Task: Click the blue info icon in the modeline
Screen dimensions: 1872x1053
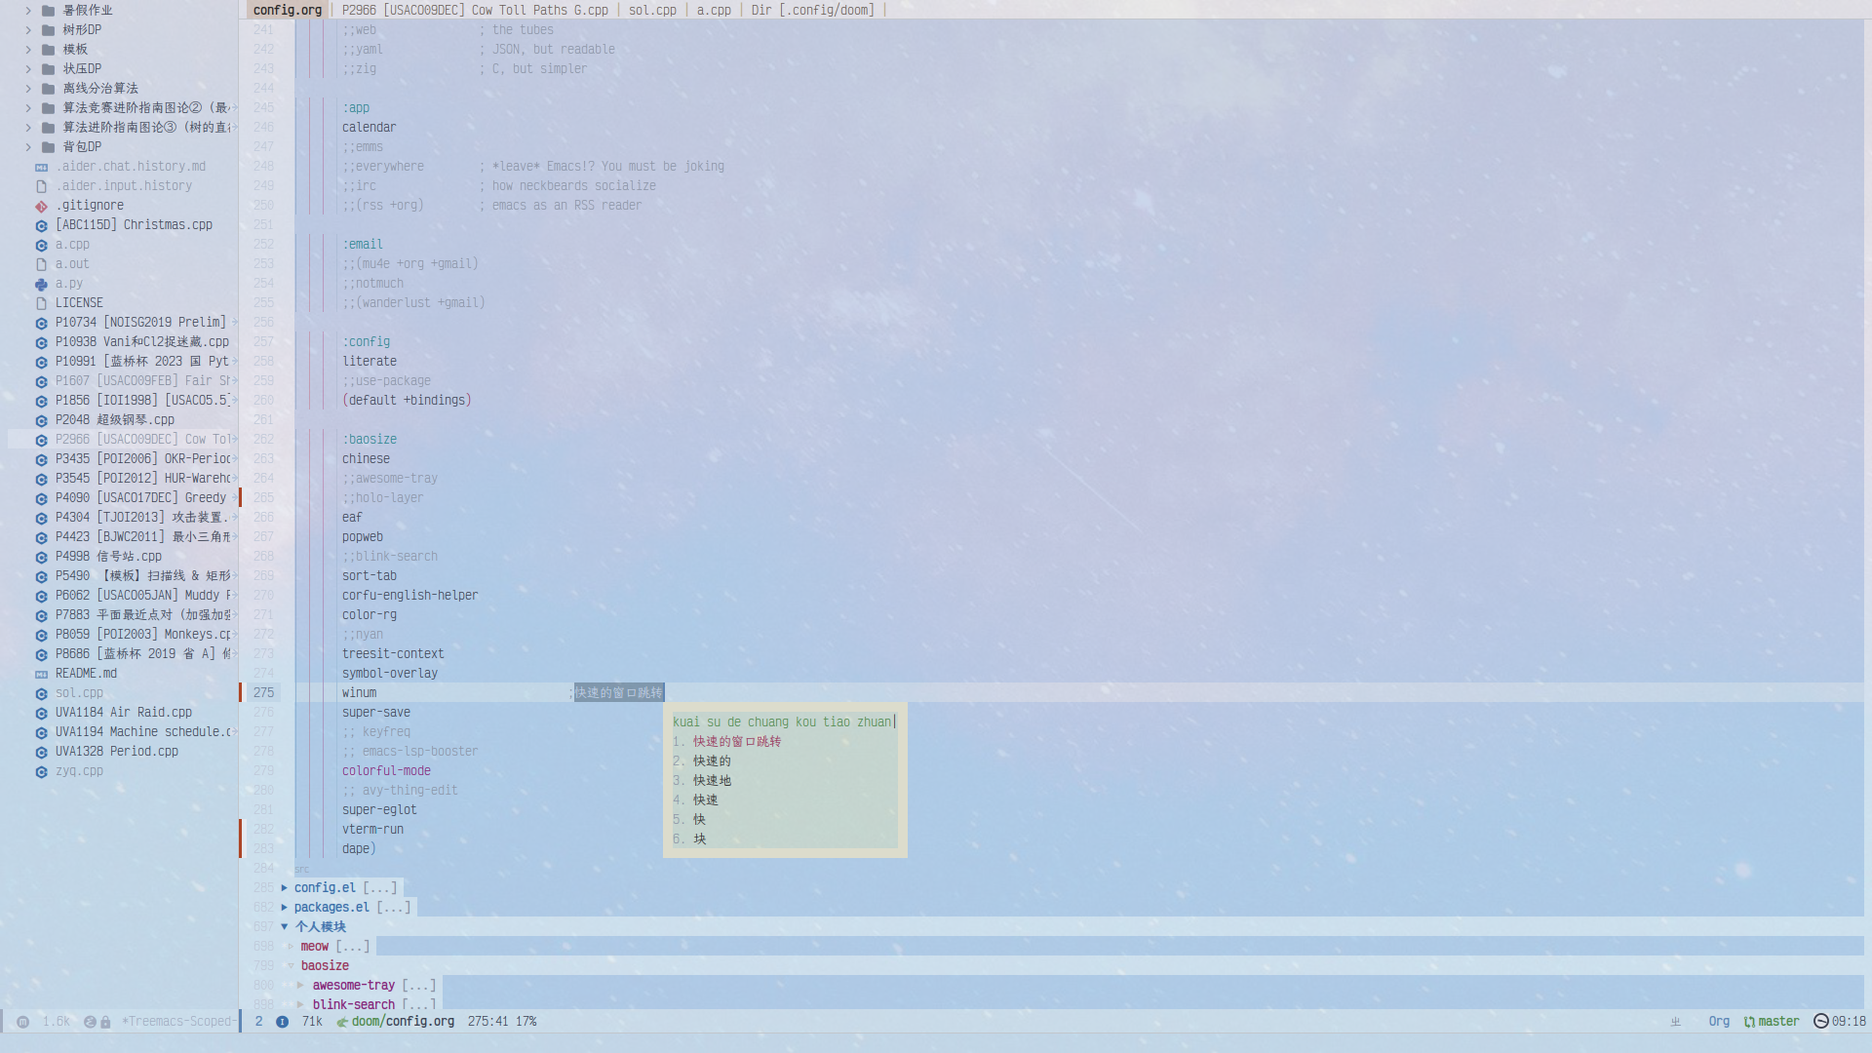Action: (282, 1022)
